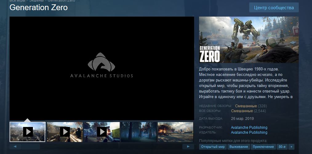Open the Центр сообщества button

click(x=274, y=8)
